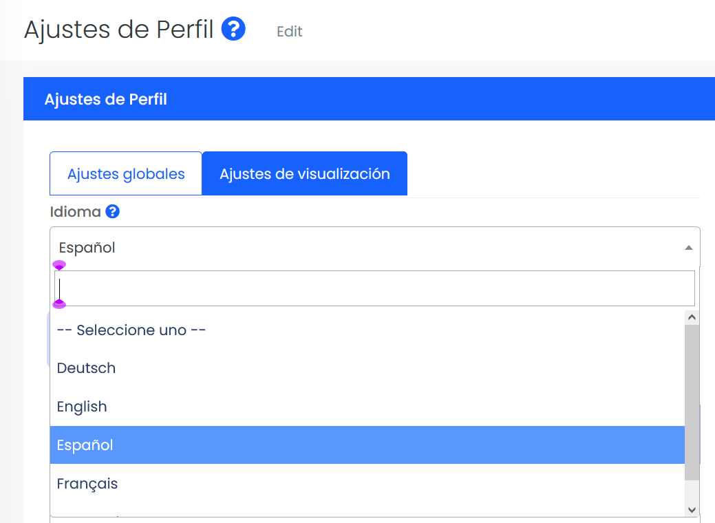Choose Français from language list
This screenshot has height=523, width=715.
click(x=367, y=483)
